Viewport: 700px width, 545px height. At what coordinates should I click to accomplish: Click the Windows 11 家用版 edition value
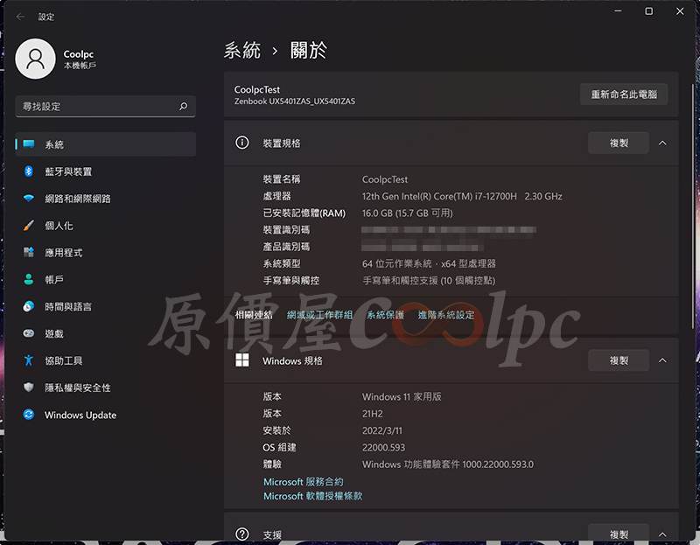(x=402, y=396)
